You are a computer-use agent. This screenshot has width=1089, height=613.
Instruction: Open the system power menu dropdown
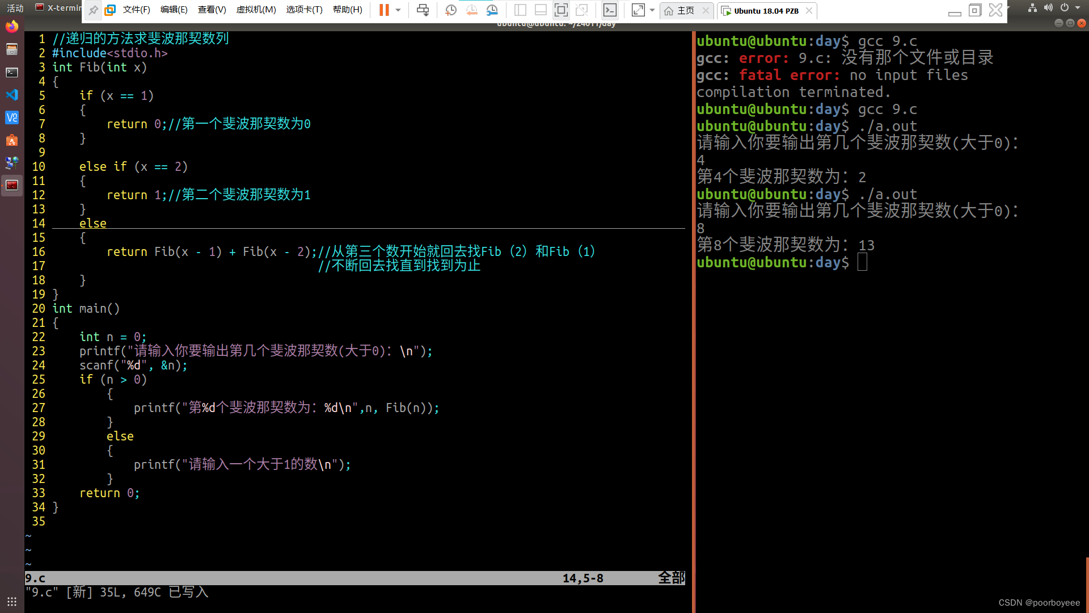tap(1077, 7)
